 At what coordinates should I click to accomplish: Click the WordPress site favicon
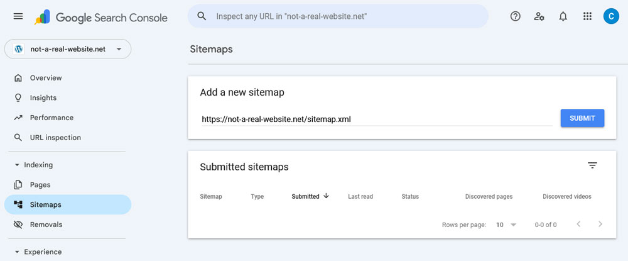point(18,49)
